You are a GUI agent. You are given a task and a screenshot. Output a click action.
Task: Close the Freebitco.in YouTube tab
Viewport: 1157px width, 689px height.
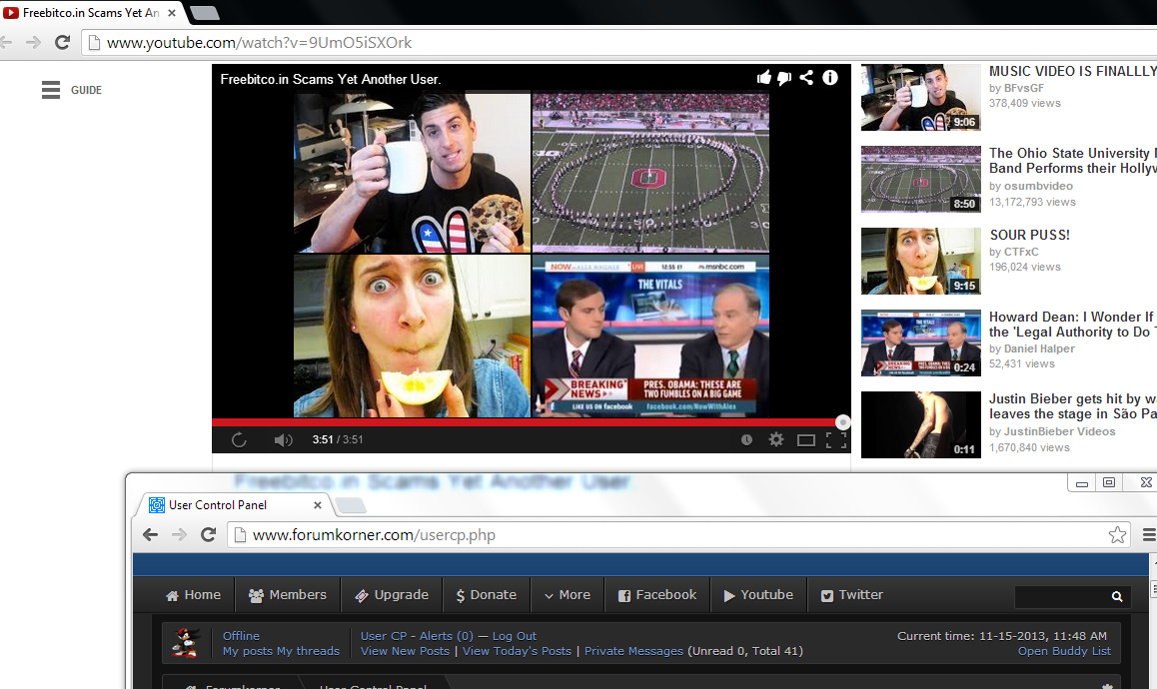[x=171, y=13]
